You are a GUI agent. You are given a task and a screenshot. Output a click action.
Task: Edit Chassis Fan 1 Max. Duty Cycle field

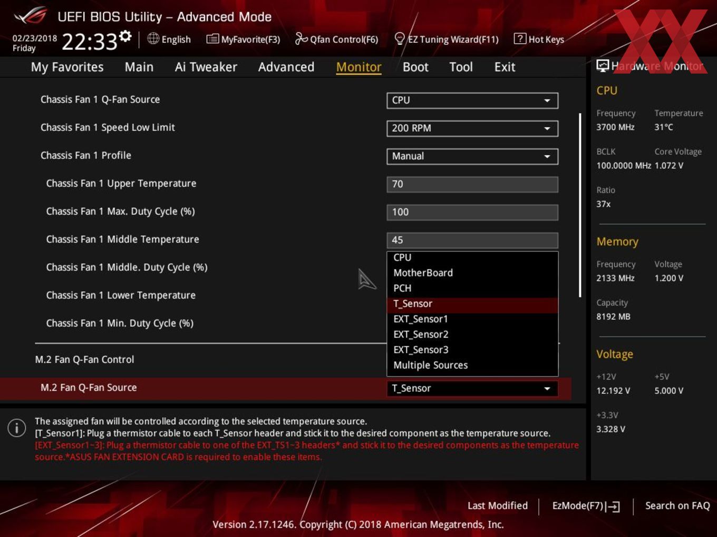(472, 212)
